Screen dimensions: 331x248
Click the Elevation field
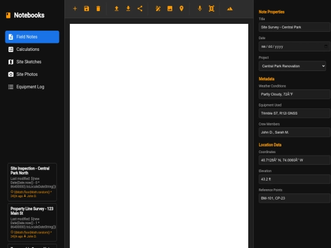pyautogui.click(x=294, y=179)
